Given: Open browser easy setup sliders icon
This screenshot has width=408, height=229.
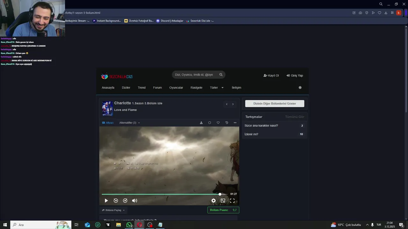Looking at the screenshot, I should pyautogui.click(x=392, y=13).
